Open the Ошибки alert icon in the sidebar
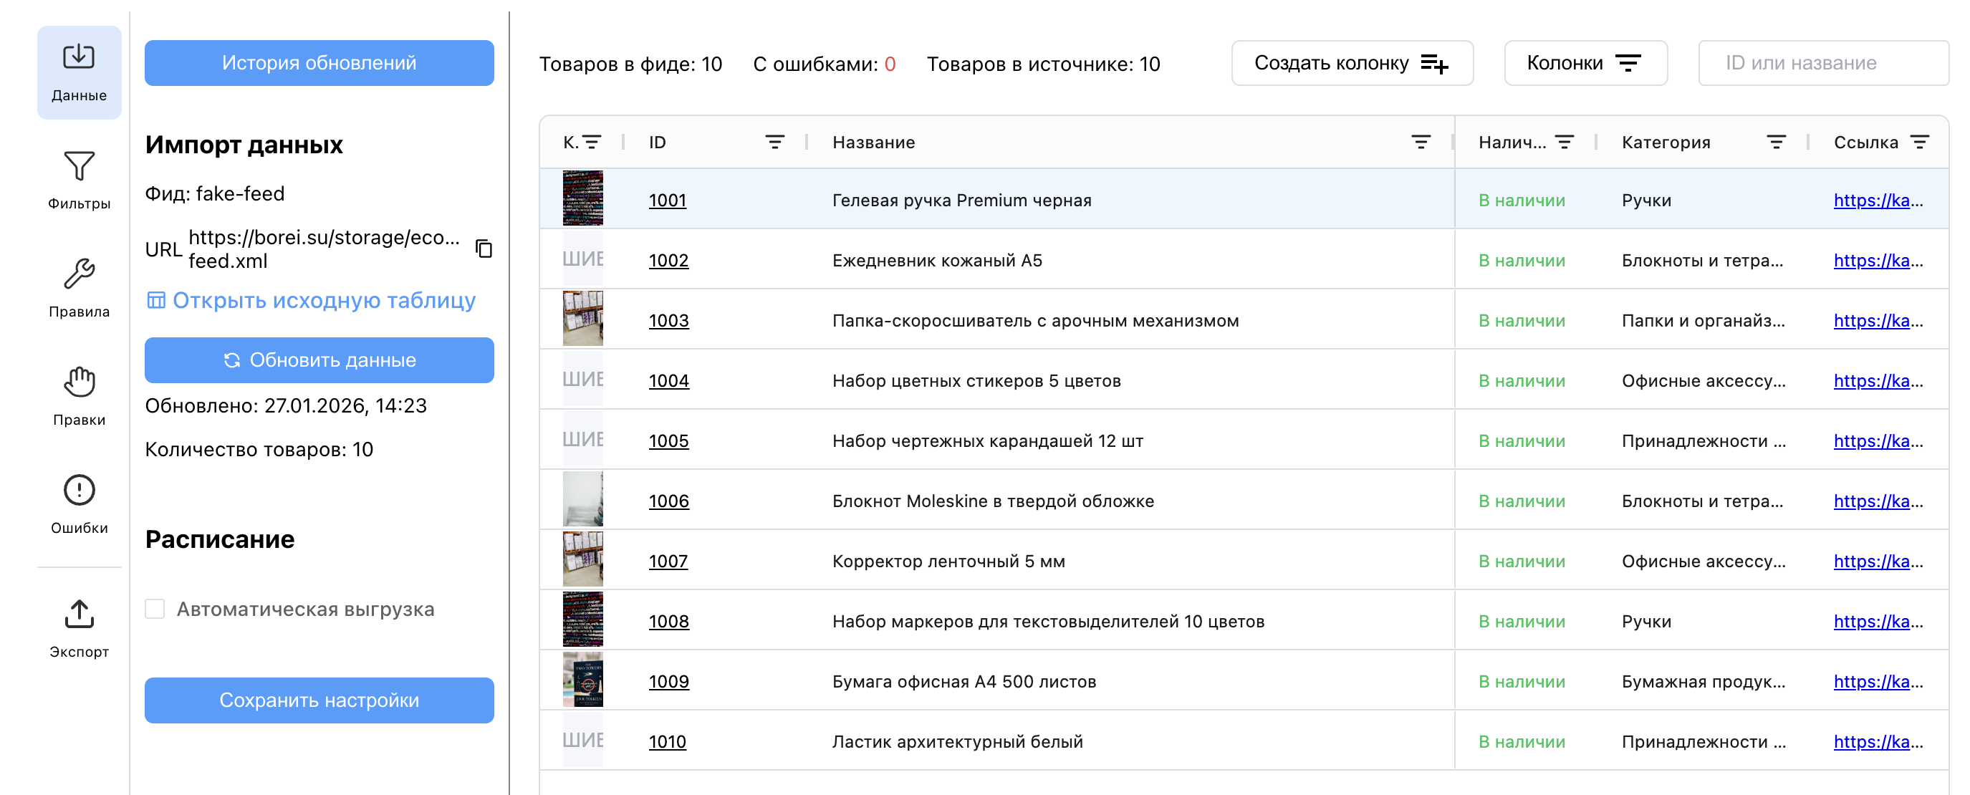The width and height of the screenshot is (1970, 795). pos(79,491)
